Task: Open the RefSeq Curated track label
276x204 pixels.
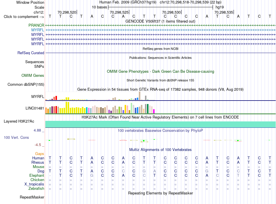Action: point(31,53)
